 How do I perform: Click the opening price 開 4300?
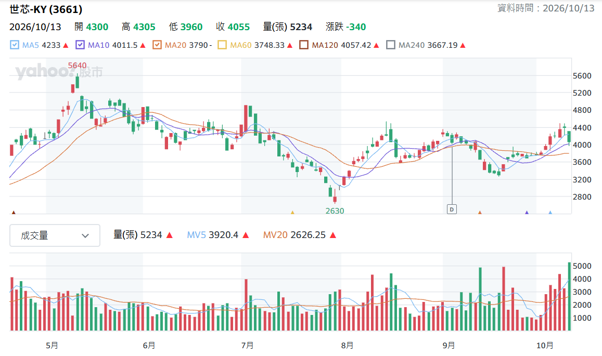92,27
